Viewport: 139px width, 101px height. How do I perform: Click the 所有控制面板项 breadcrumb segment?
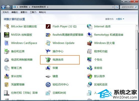point(39,7)
